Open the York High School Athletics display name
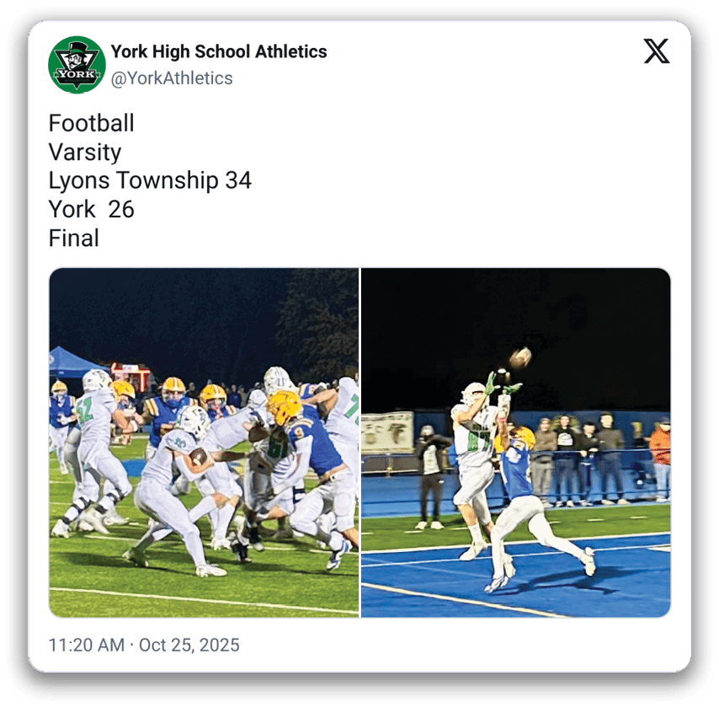 click(x=219, y=51)
